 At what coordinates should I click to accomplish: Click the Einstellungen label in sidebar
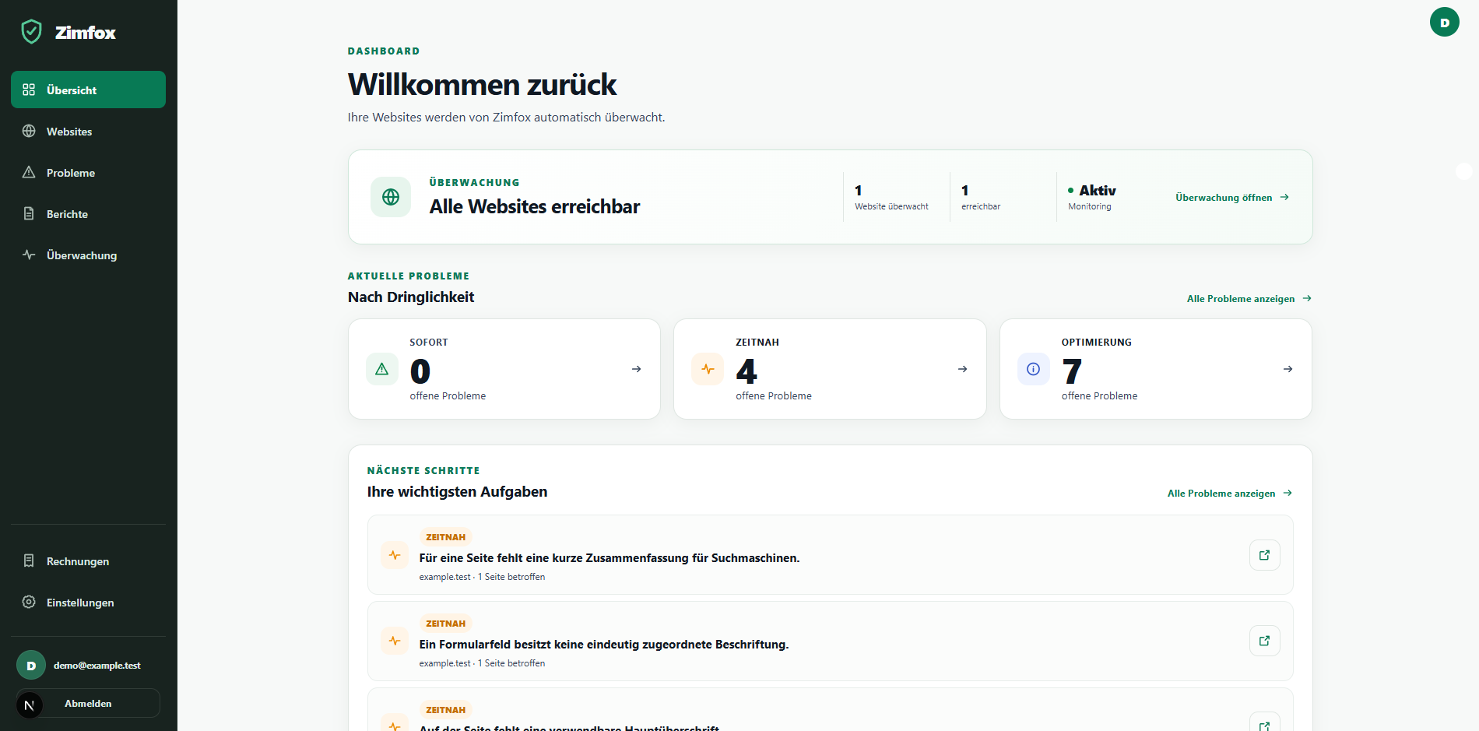80,603
